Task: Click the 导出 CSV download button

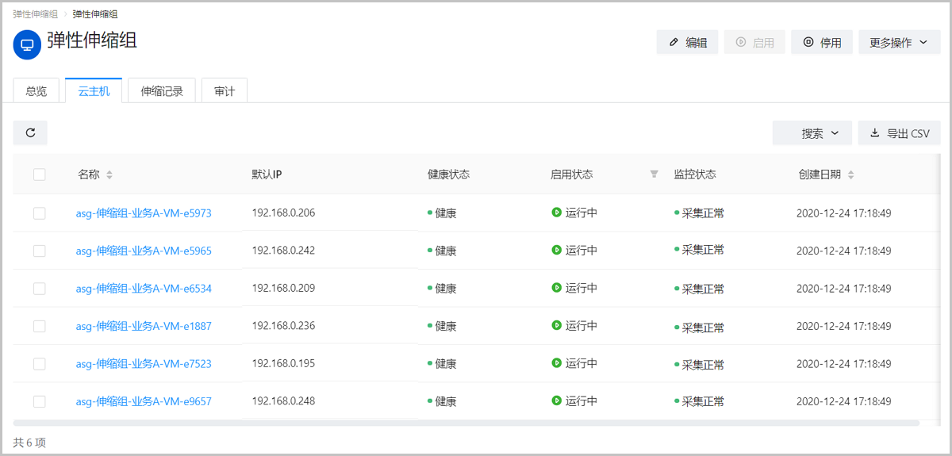Action: [899, 133]
